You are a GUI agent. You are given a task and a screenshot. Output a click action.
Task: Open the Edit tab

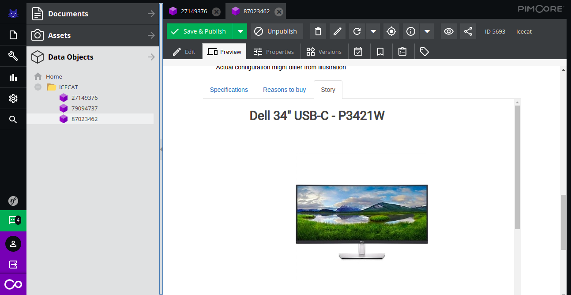184,52
